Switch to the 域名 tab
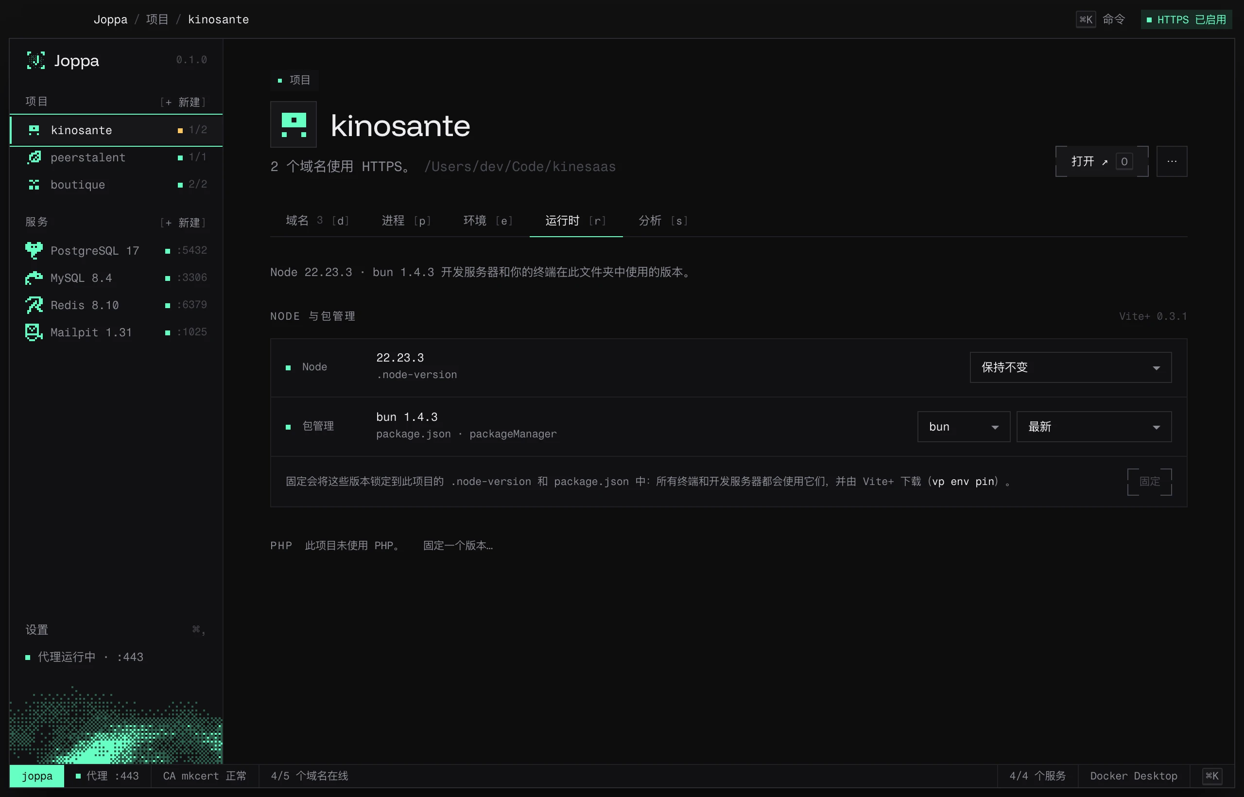Viewport: 1244px width, 797px height. [317, 221]
